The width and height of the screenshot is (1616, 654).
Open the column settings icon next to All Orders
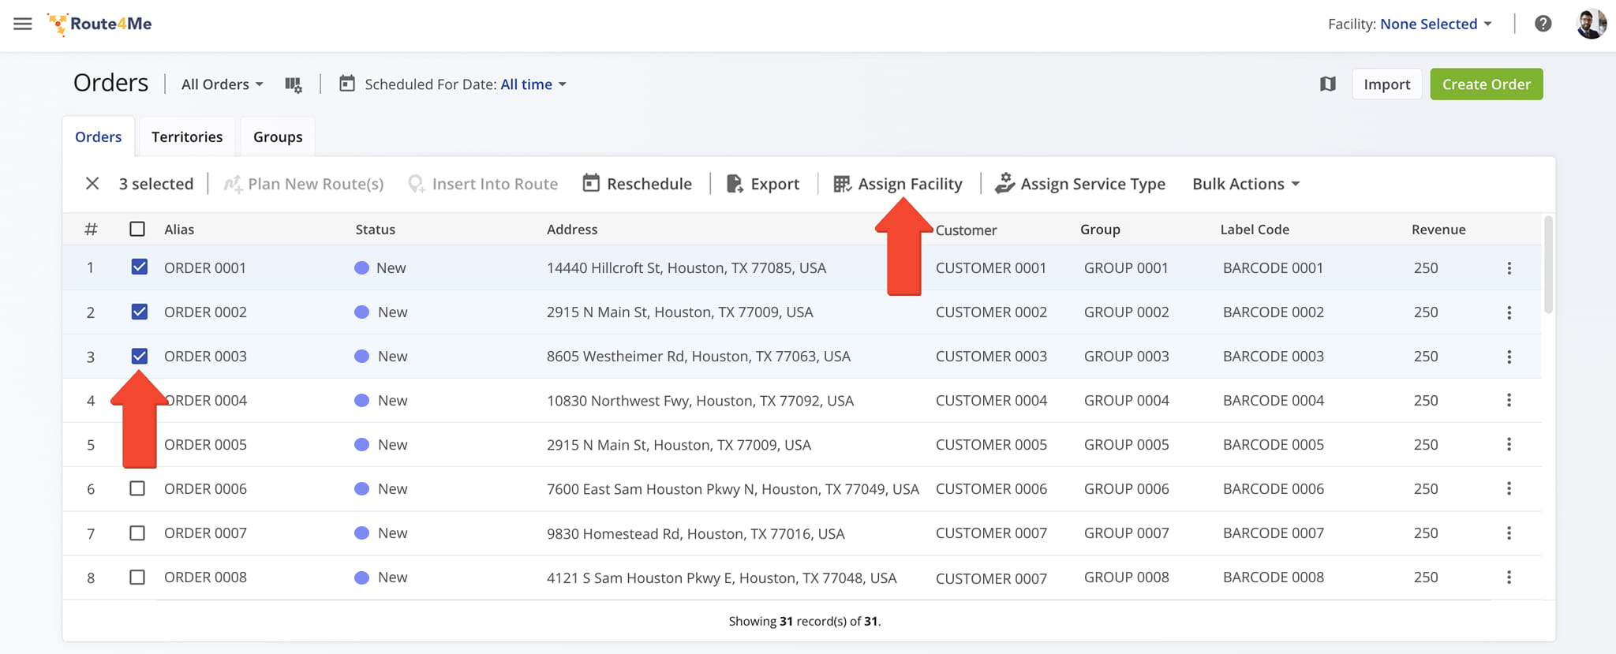294,84
